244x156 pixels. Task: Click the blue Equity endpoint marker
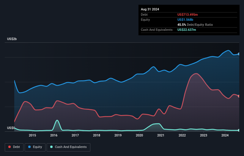click(x=239, y=54)
